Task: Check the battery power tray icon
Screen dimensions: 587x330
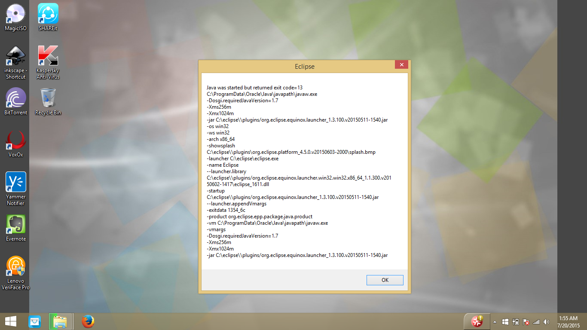Action: (516, 322)
